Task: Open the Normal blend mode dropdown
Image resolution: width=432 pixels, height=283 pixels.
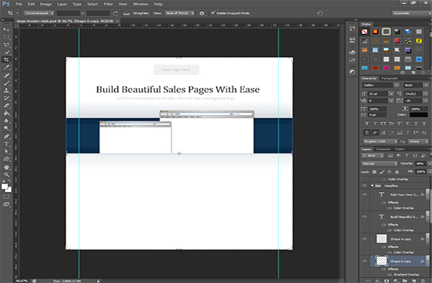Action: tap(379, 164)
